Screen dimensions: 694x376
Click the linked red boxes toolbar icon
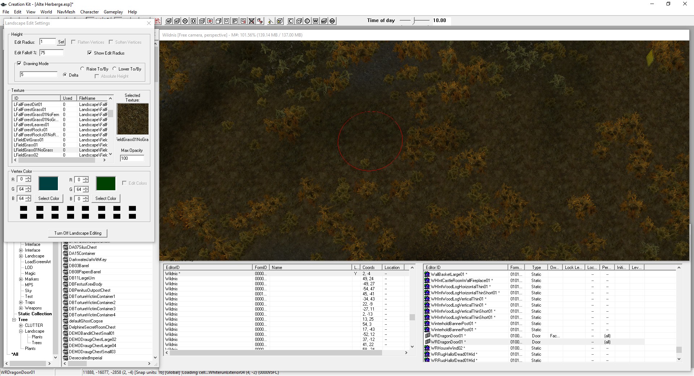(x=260, y=21)
